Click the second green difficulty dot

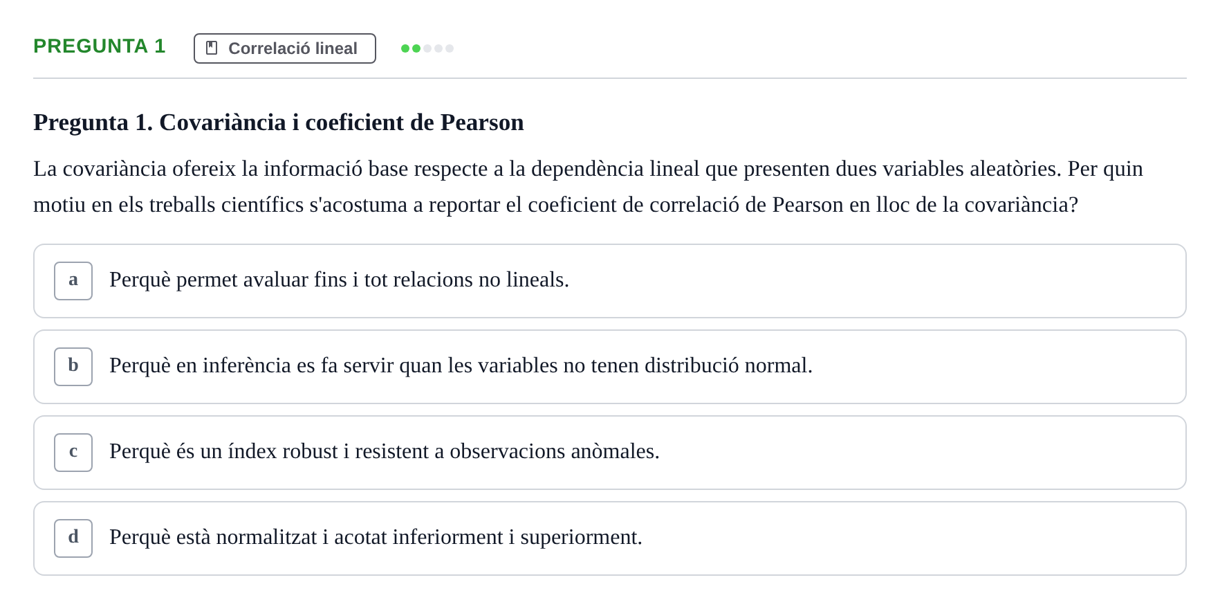(416, 48)
